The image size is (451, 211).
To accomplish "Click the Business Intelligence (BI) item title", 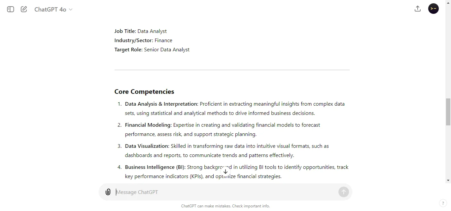I will (x=155, y=167).
